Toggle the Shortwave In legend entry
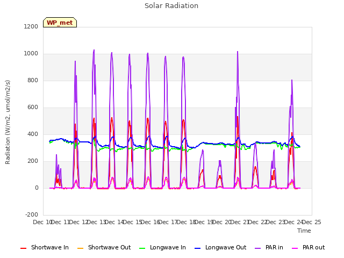344x258 pixels. pos(45,247)
